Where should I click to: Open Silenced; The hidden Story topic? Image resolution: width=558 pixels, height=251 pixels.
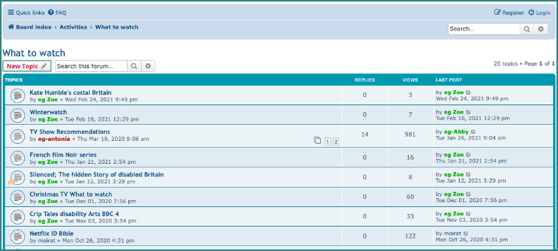point(96,174)
